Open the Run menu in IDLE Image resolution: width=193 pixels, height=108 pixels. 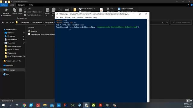point(74,17)
